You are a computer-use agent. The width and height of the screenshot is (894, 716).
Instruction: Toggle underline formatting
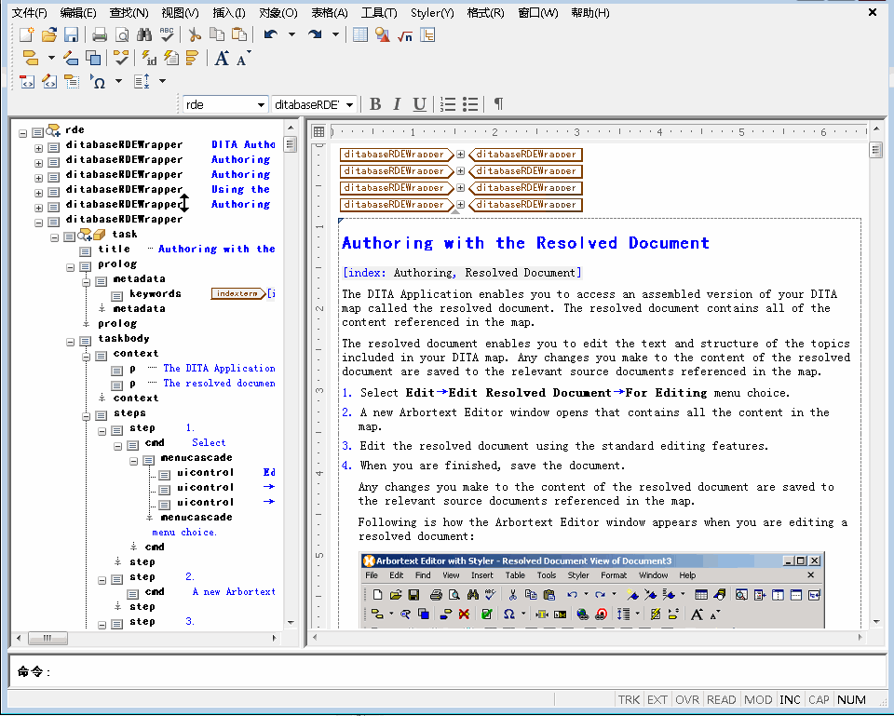pos(419,103)
